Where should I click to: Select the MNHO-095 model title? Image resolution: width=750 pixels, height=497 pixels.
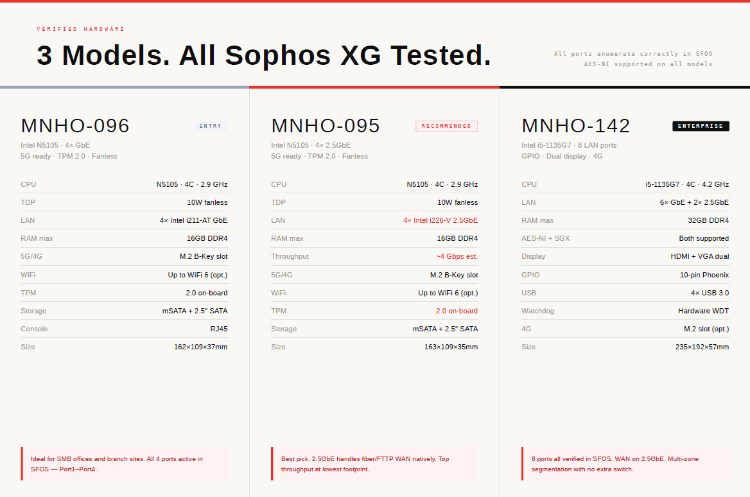tap(326, 126)
